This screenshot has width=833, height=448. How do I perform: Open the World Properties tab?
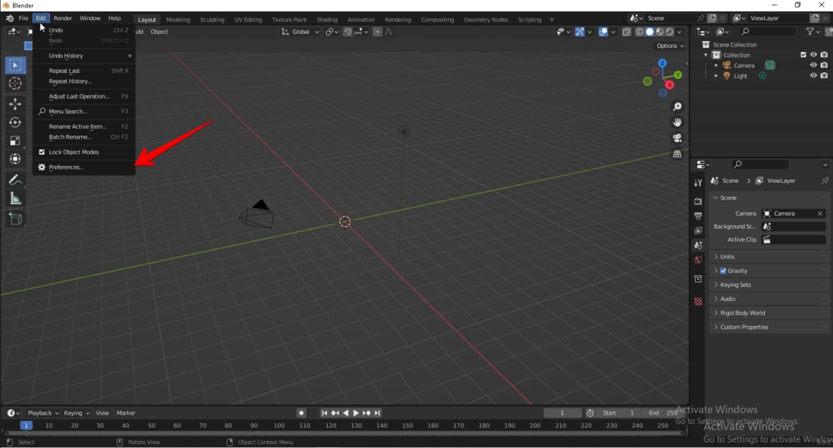[x=698, y=259]
